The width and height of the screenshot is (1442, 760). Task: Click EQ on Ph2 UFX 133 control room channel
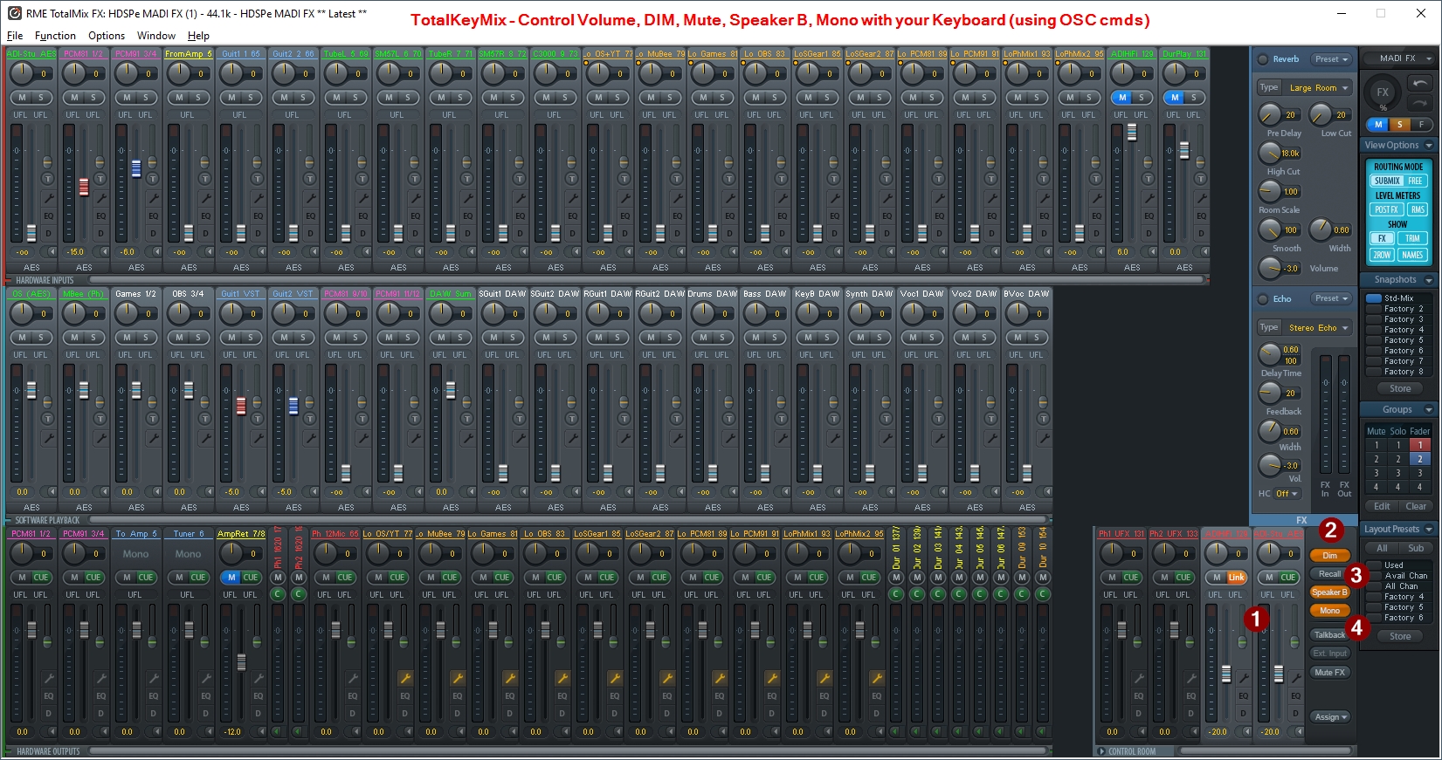(x=1190, y=695)
